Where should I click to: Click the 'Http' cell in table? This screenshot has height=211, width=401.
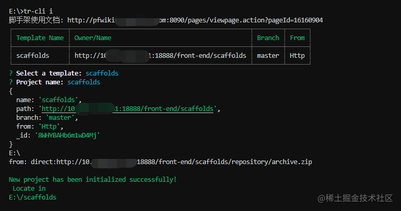tap(297, 56)
